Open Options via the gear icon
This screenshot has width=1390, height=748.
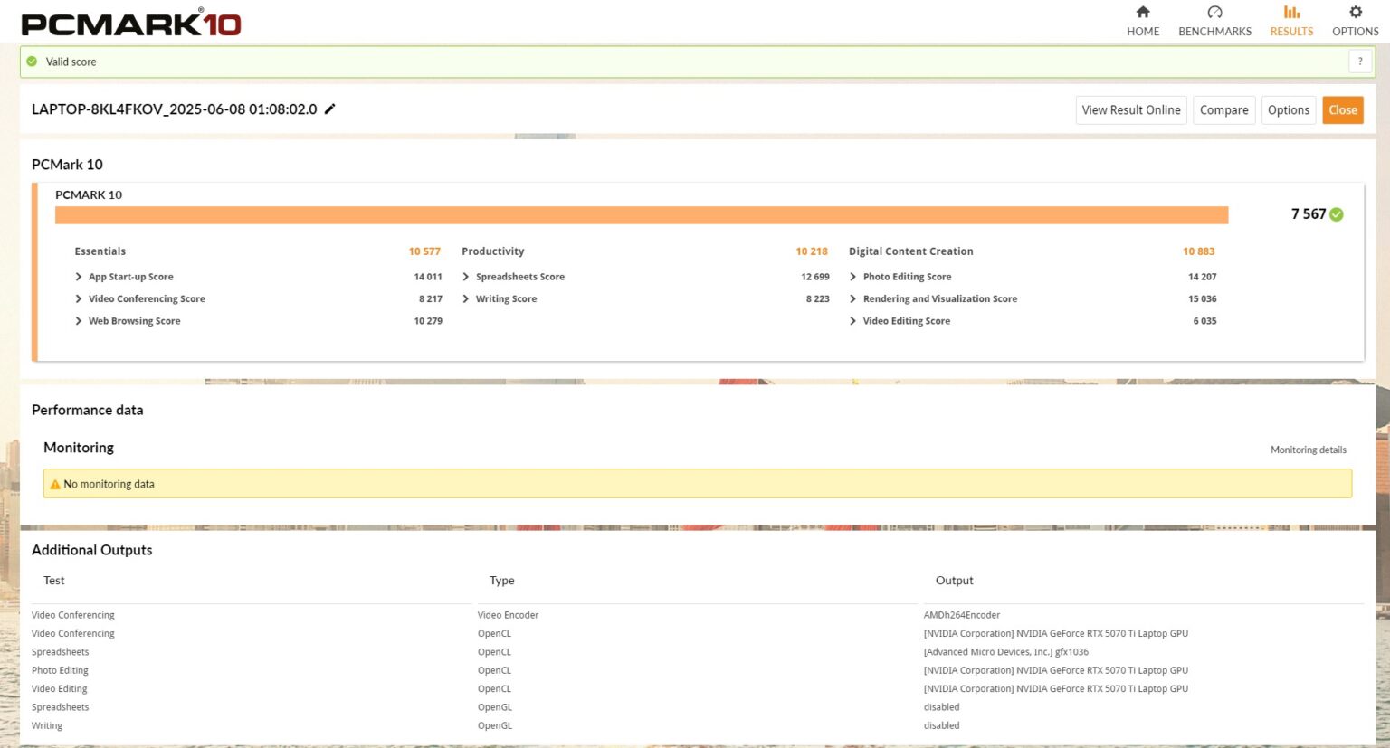[x=1355, y=13]
